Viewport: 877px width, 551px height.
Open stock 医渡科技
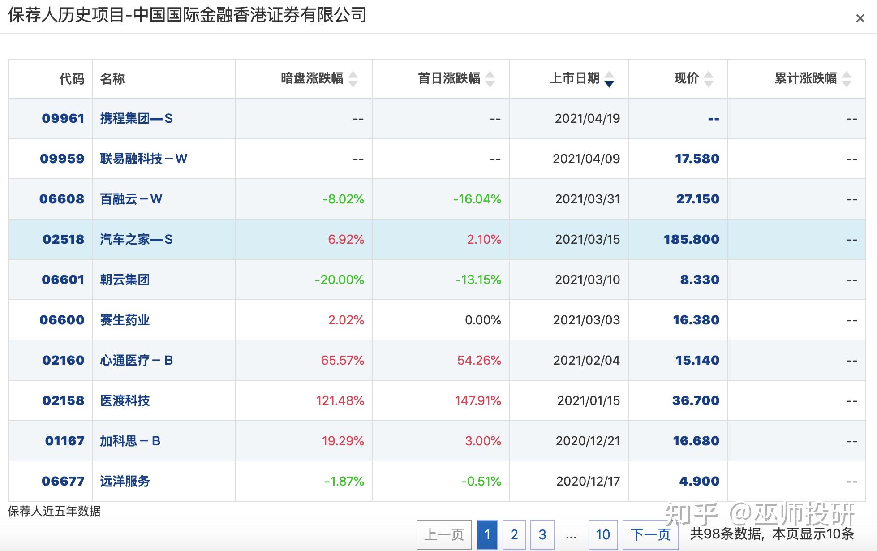click(125, 400)
